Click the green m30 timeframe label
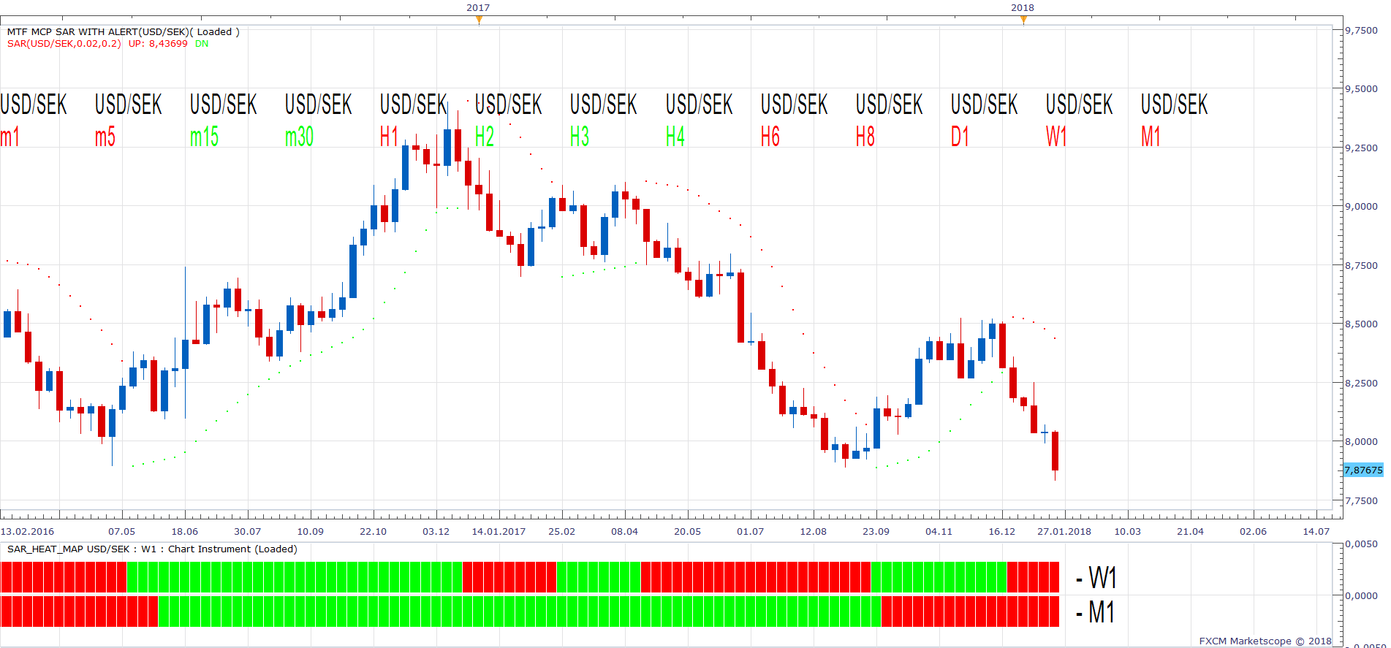The image size is (1391, 648). 299,137
